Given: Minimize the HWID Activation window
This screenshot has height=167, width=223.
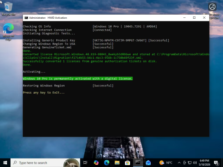Looking at the screenshot, I should 185,18.
